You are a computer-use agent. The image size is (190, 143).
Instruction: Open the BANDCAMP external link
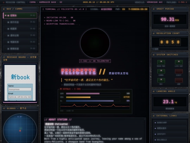pyautogui.click(x=170, y=123)
